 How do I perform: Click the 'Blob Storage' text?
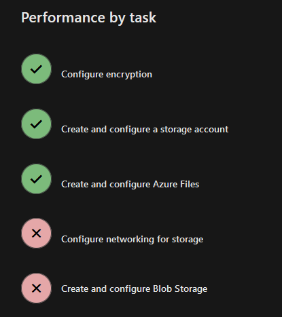(x=180, y=289)
